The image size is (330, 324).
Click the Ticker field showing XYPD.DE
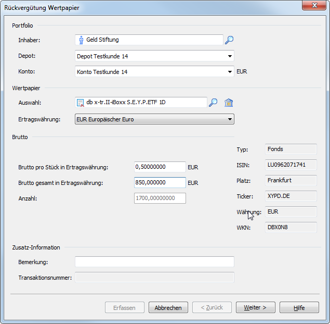[x=291, y=196]
